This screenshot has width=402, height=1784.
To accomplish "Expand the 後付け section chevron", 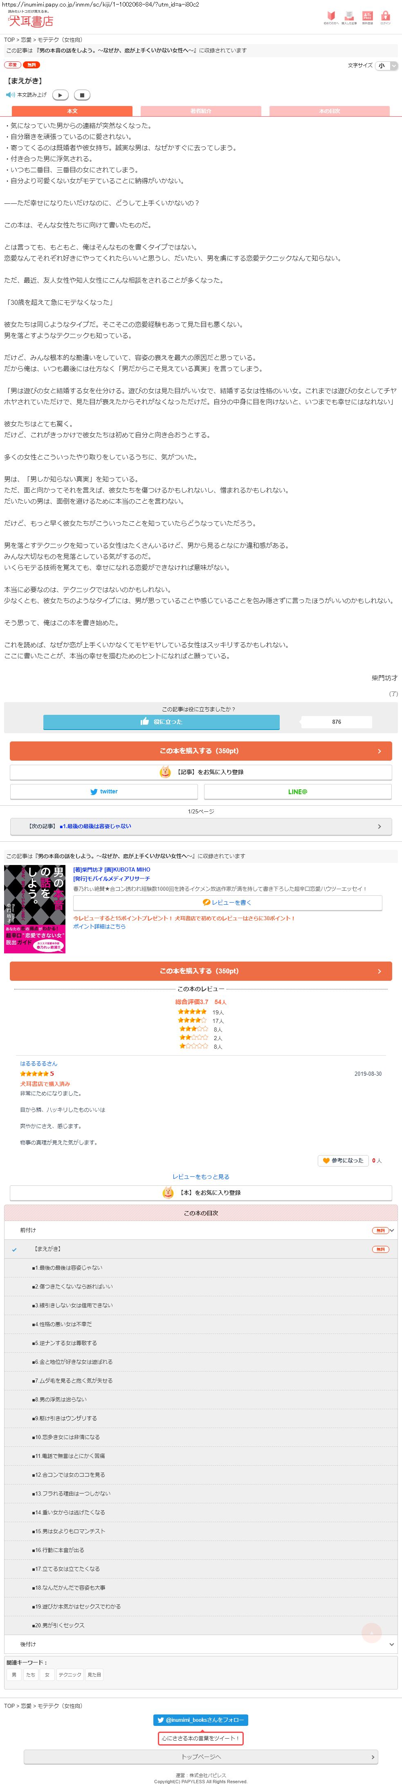I will [392, 1644].
